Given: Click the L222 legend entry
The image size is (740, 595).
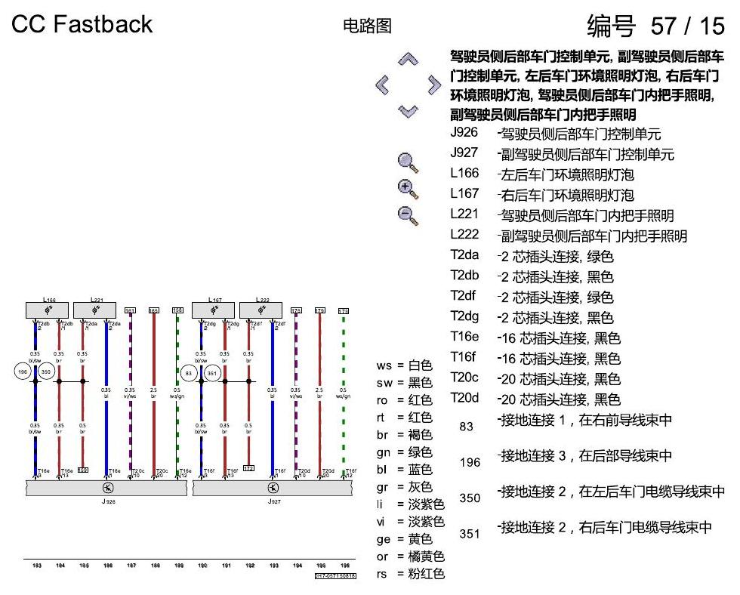Looking at the screenshot, I should [x=569, y=236].
